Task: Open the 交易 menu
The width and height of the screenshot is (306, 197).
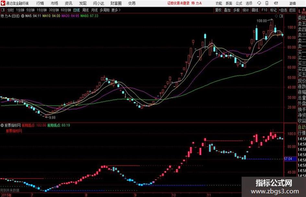Action: point(132,3)
